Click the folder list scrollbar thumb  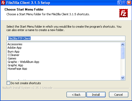(x=122, y=53)
